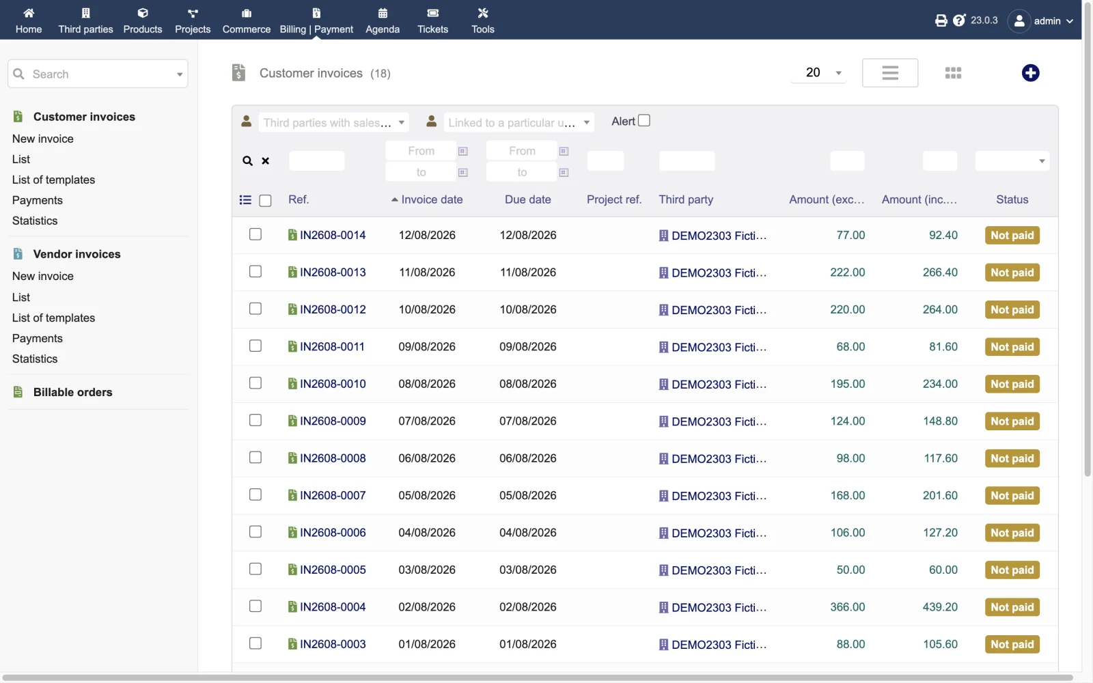Open the Tools menu

[x=483, y=20]
